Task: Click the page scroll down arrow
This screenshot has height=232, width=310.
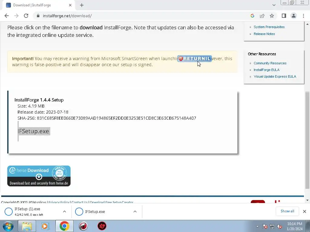Action: point(307,200)
